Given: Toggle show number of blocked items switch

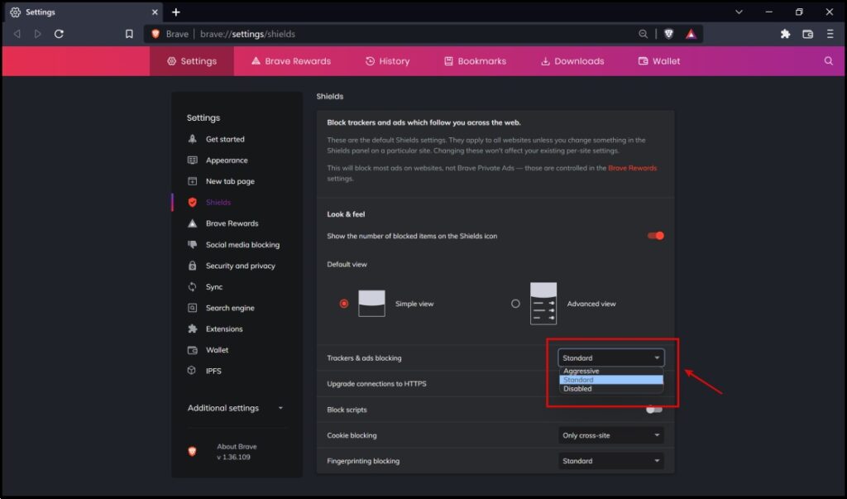Looking at the screenshot, I should [x=655, y=236].
